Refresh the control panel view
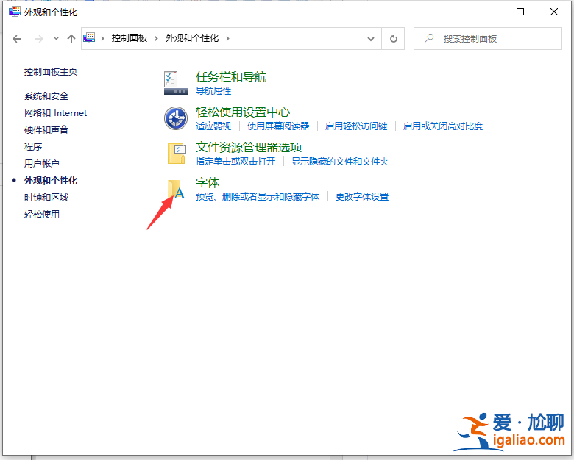574x460 pixels. [393, 38]
